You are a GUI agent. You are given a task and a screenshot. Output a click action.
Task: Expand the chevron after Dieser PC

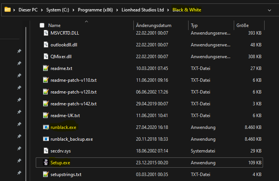click(x=42, y=10)
